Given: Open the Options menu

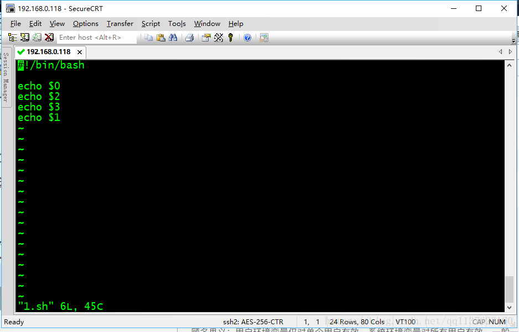Looking at the screenshot, I should [85, 24].
